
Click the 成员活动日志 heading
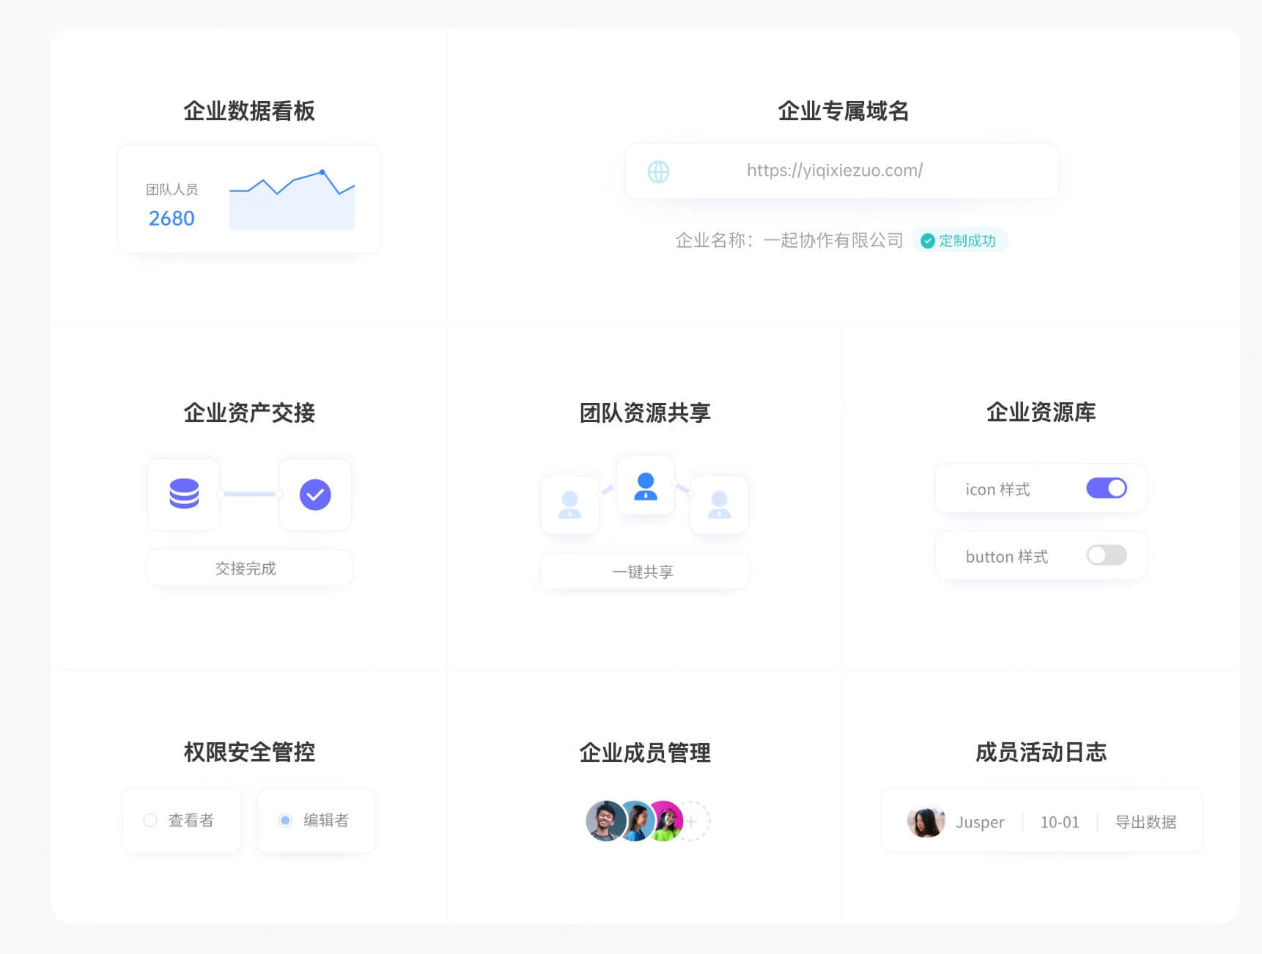tap(1041, 752)
